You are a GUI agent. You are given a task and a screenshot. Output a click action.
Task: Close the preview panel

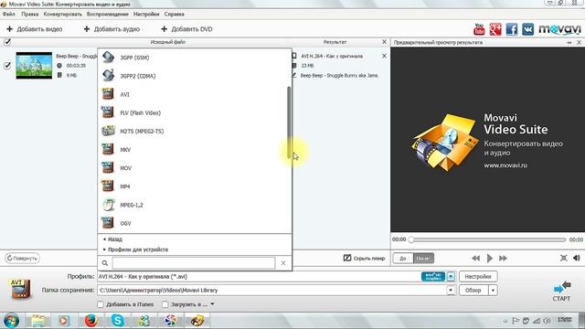(x=579, y=43)
